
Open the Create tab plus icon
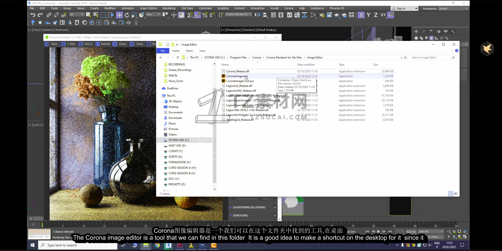416,32
